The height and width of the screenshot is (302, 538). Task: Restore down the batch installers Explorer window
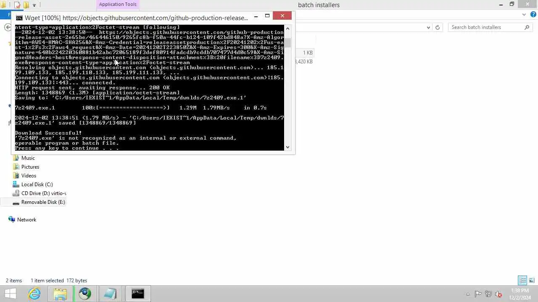click(512, 5)
